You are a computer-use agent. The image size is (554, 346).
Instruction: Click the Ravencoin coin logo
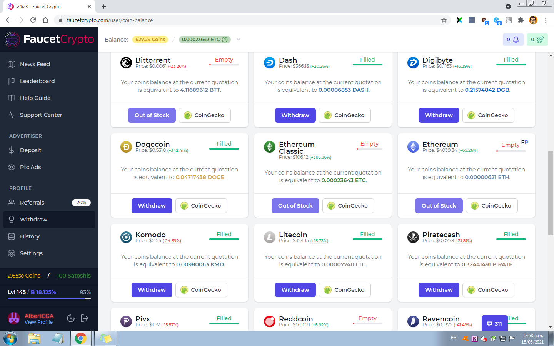(x=413, y=321)
